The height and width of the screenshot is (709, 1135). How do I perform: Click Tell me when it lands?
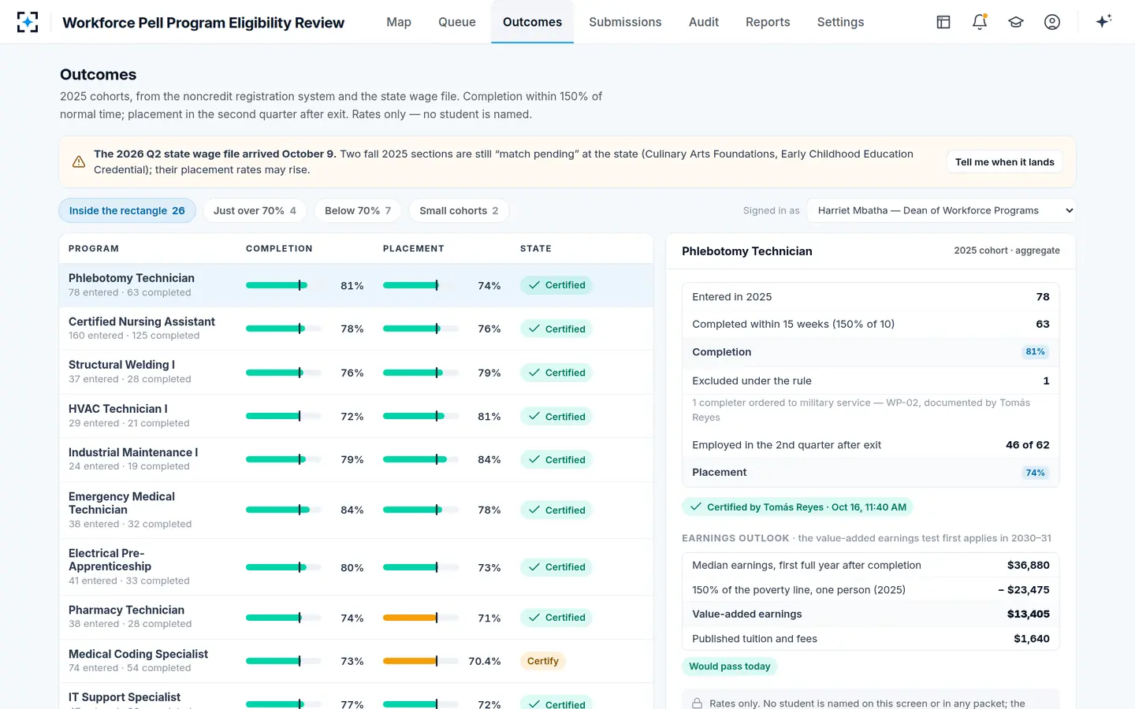click(x=1004, y=161)
